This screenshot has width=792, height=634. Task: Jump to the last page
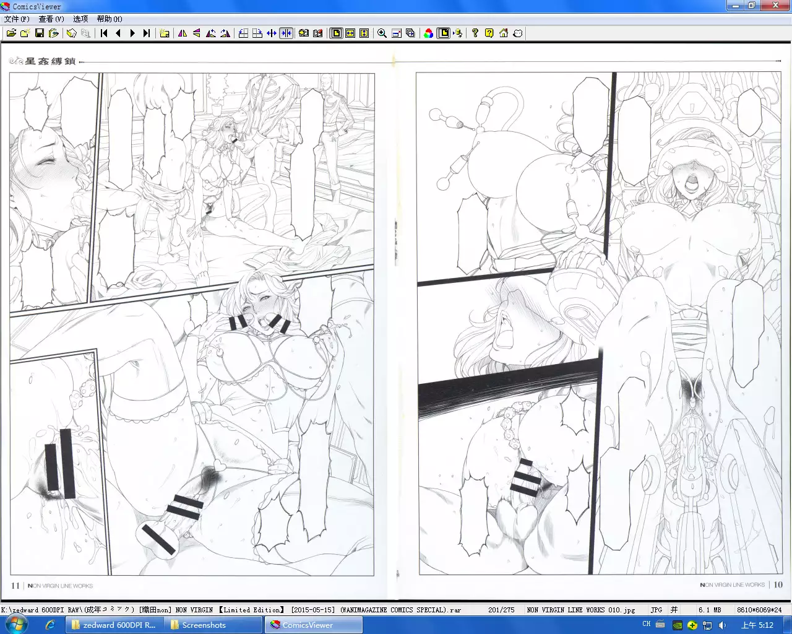point(147,33)
